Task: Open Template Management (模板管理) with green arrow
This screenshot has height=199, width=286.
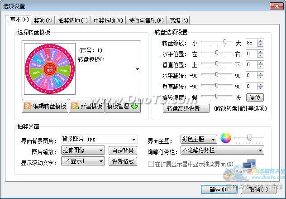Action: click(x=123, y=106)
